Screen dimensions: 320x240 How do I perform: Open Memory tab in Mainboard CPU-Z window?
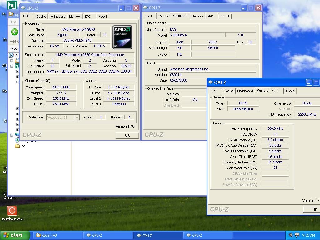[x=197, y=16]
